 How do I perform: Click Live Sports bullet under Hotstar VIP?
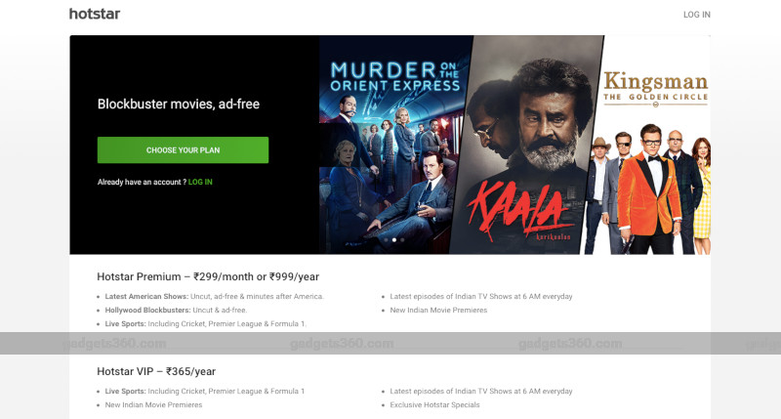click(x=204, y=391)
